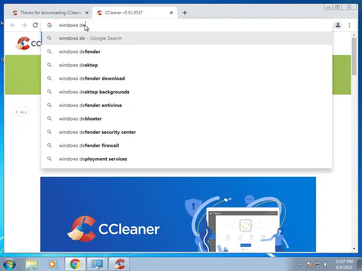Click the Google logo in address bar

tap(49, 25)
